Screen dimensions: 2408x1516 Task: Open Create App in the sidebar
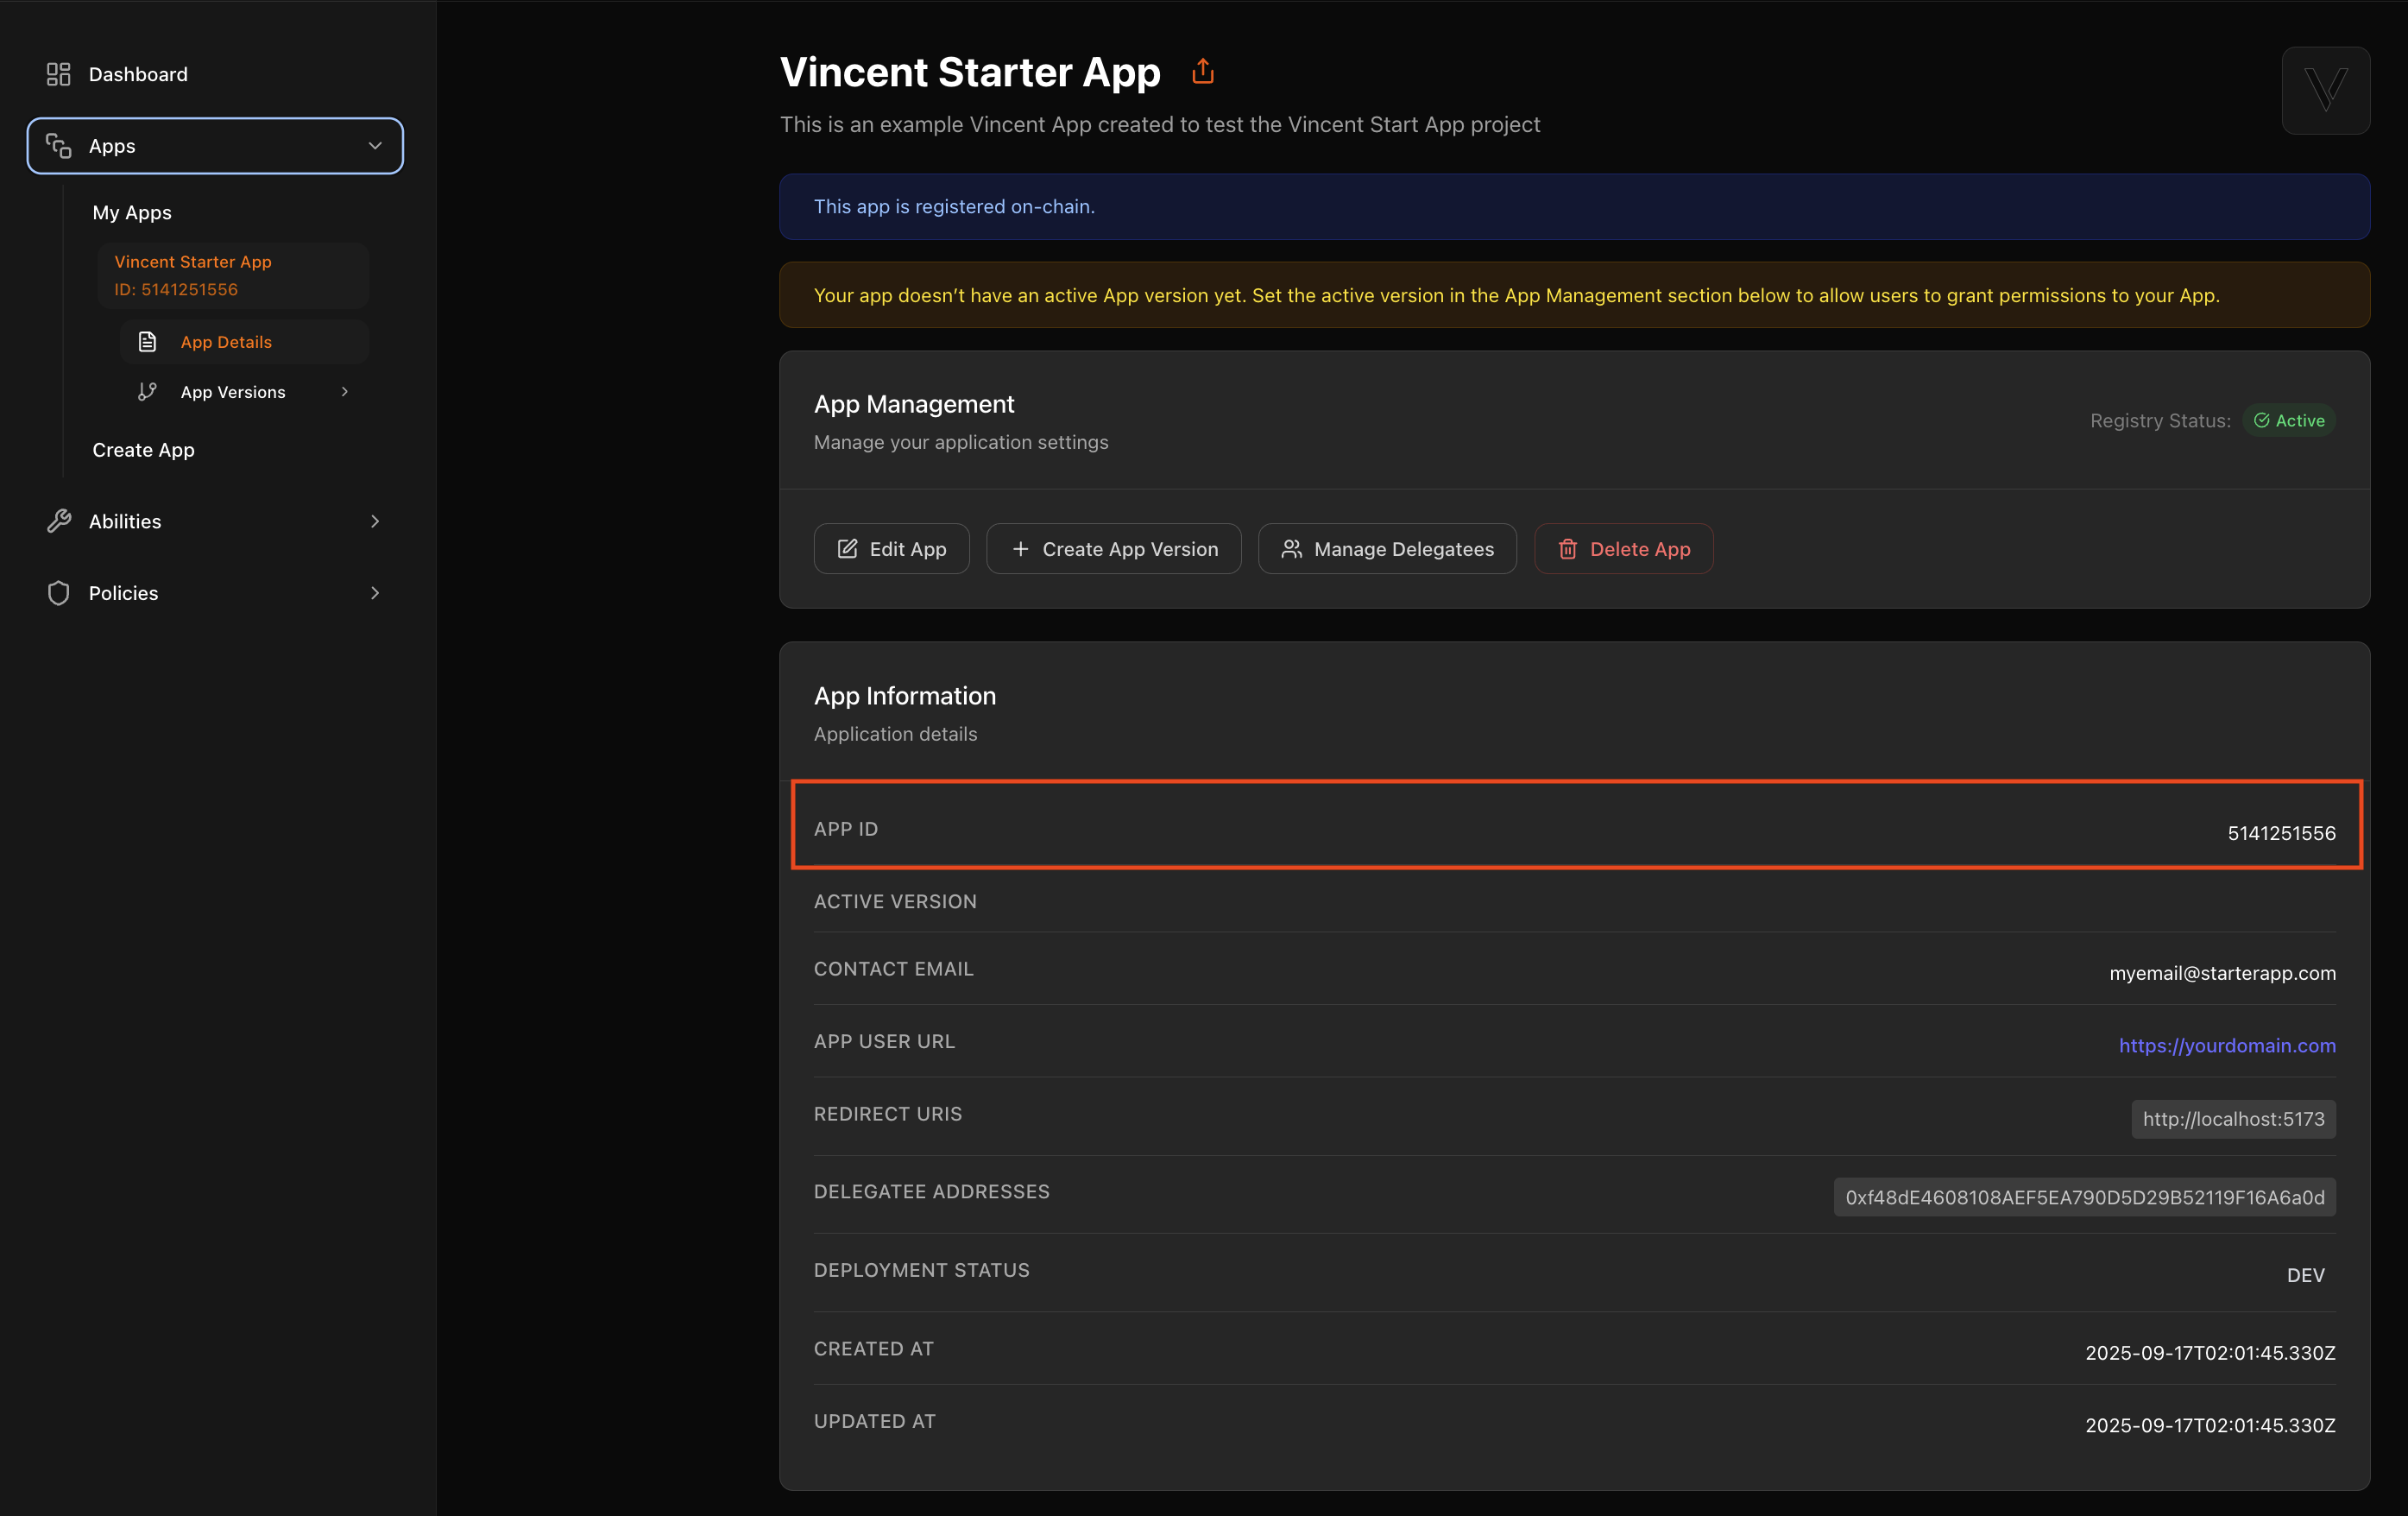(x=143, y=450)
